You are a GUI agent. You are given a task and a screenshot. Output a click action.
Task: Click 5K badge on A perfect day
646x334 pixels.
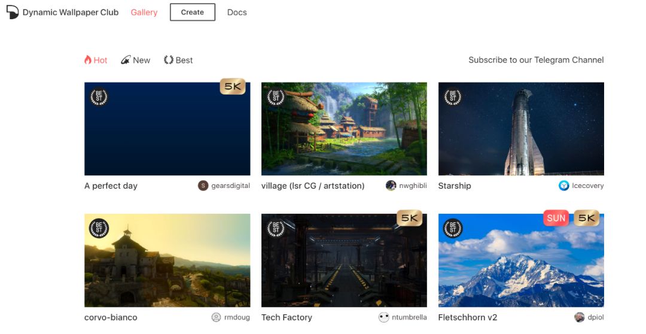point(233,87)
